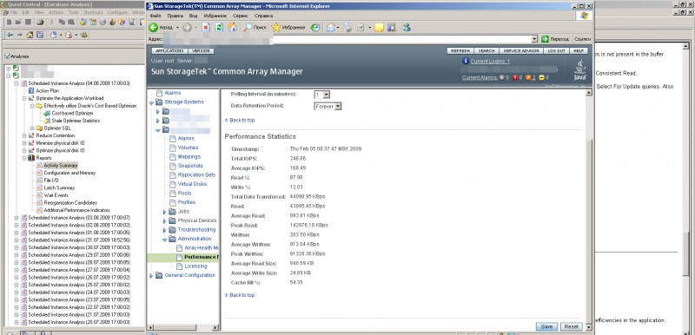Collapse the Reports node in Quest Central
695x335 pixels.
pyautogui.click(x=24, y=158)
